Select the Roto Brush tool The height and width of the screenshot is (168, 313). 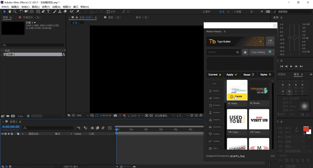tap(72, 11)
